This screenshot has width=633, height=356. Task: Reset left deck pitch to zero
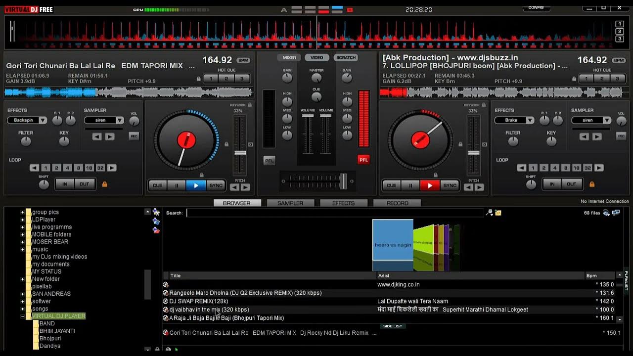tap(251, 144)
